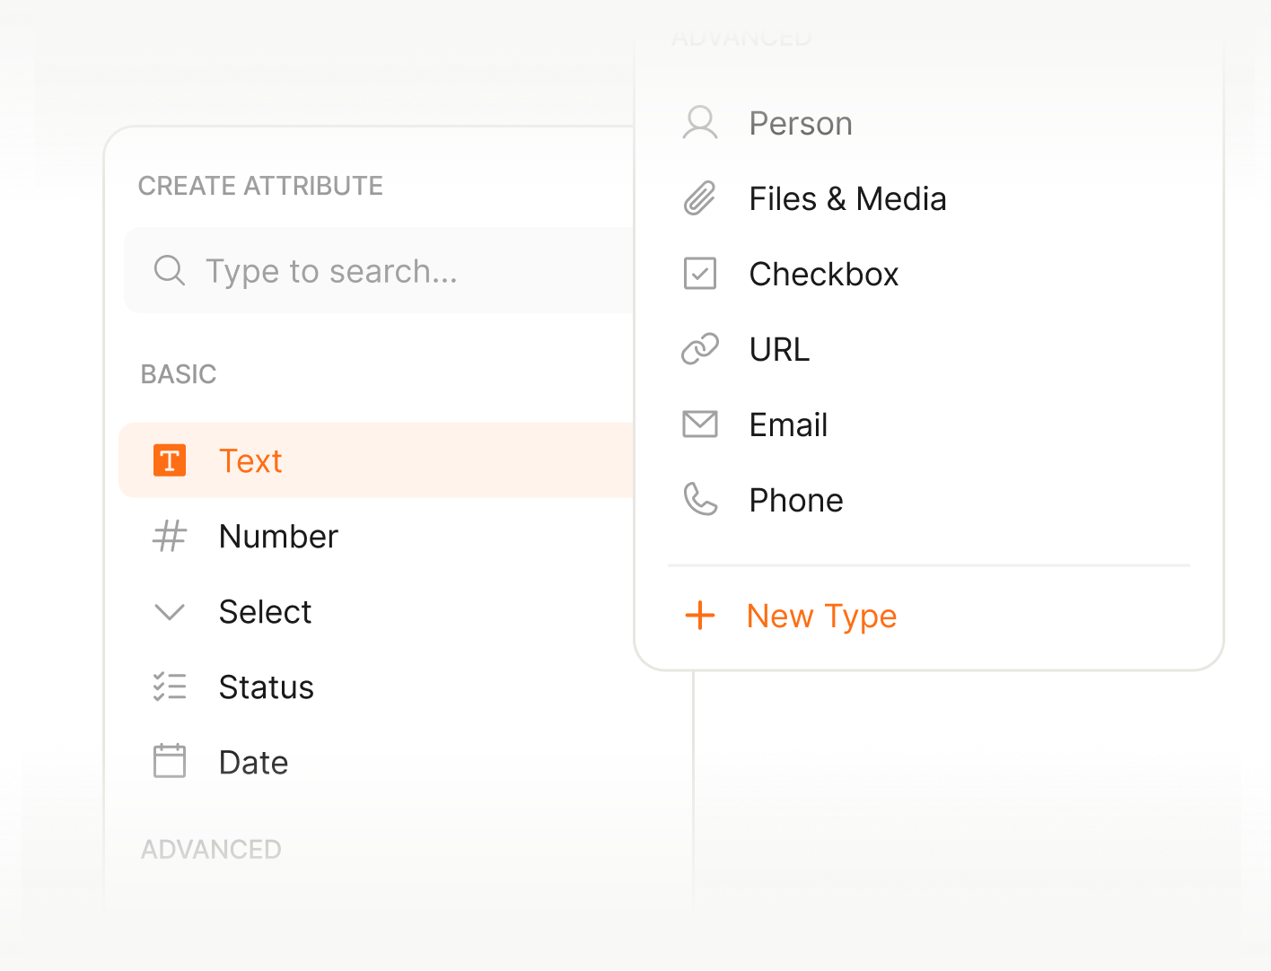Click the Date calendar icon
The image size is (1271, 971).
click(x=170, y=761)
